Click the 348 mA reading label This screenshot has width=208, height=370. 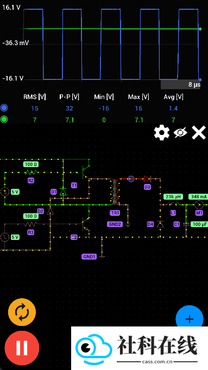coord(198,196)
